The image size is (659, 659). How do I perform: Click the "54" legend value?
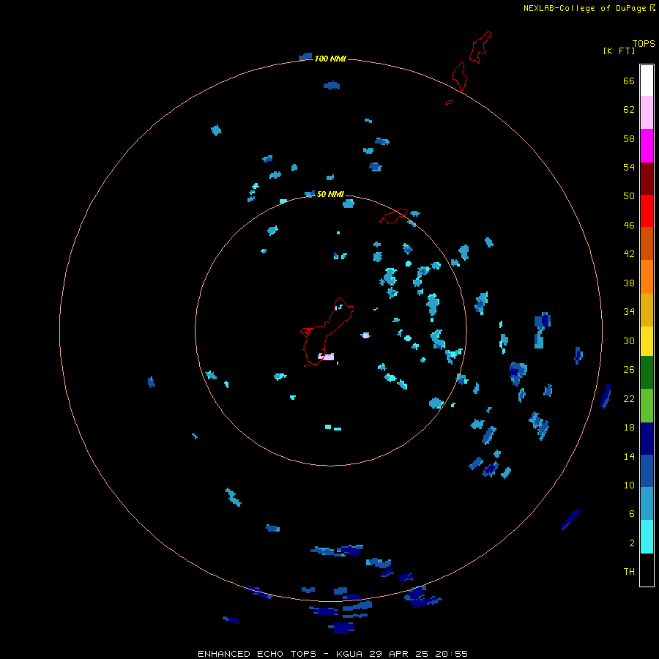[x=629, y=167]
